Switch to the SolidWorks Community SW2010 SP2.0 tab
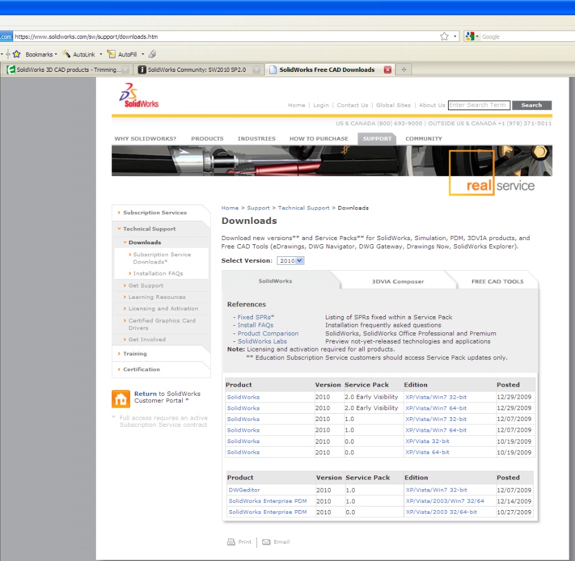The height and width of the screenshot is (561, 575). (198, 69)
